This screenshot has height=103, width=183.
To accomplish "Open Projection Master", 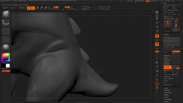I will pos(6,8).
